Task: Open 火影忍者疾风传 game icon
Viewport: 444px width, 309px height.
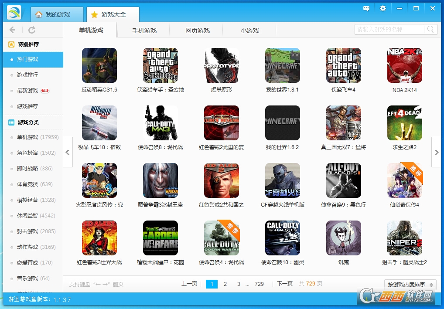Action: point(99,180)
